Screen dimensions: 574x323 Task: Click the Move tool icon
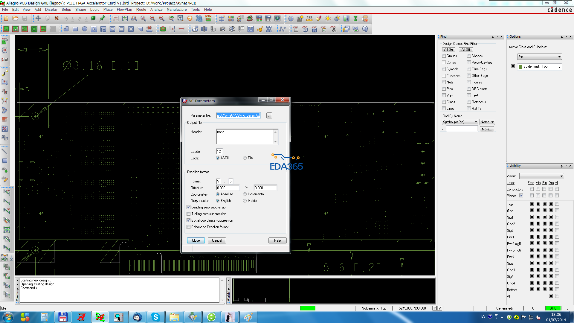[x=38, y=19]
